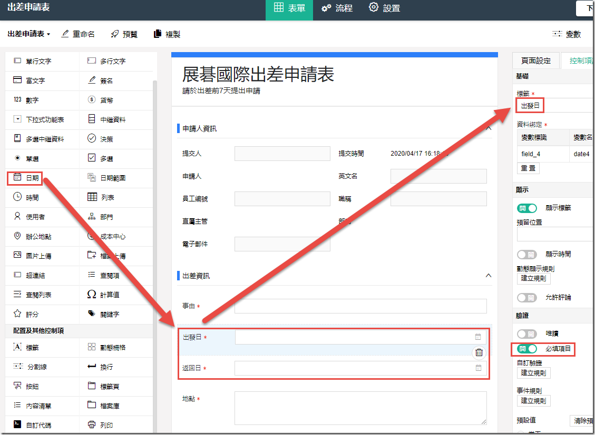595x435 pixels.
Task: Click the 職稱 job title input
Action: point(438,199)
